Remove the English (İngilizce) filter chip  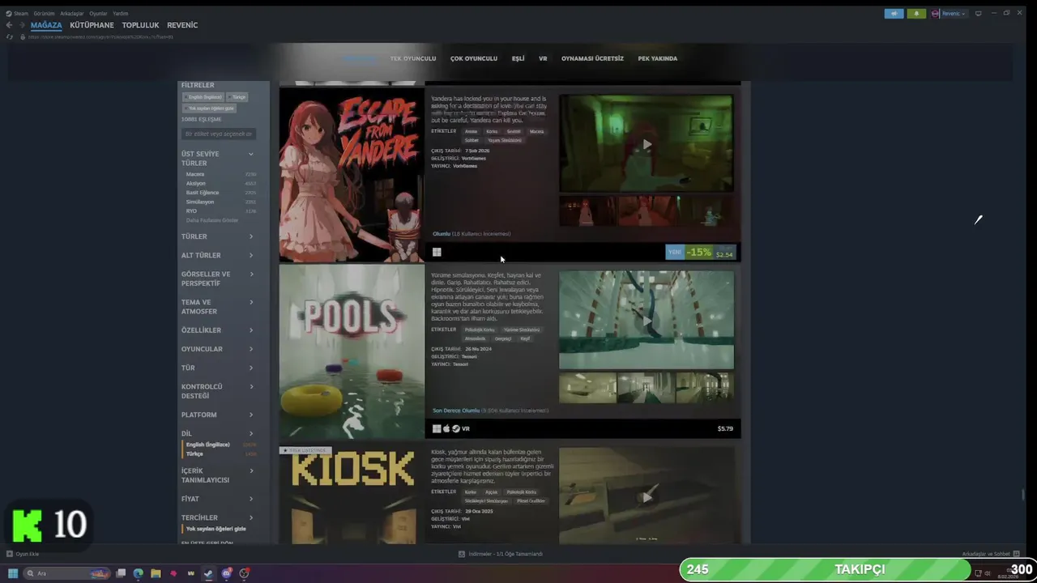point(203,97)
